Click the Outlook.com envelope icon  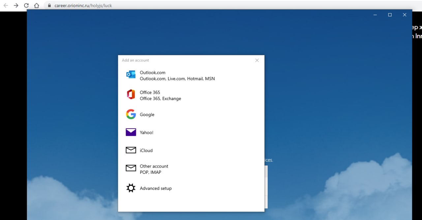coord(131,75)
